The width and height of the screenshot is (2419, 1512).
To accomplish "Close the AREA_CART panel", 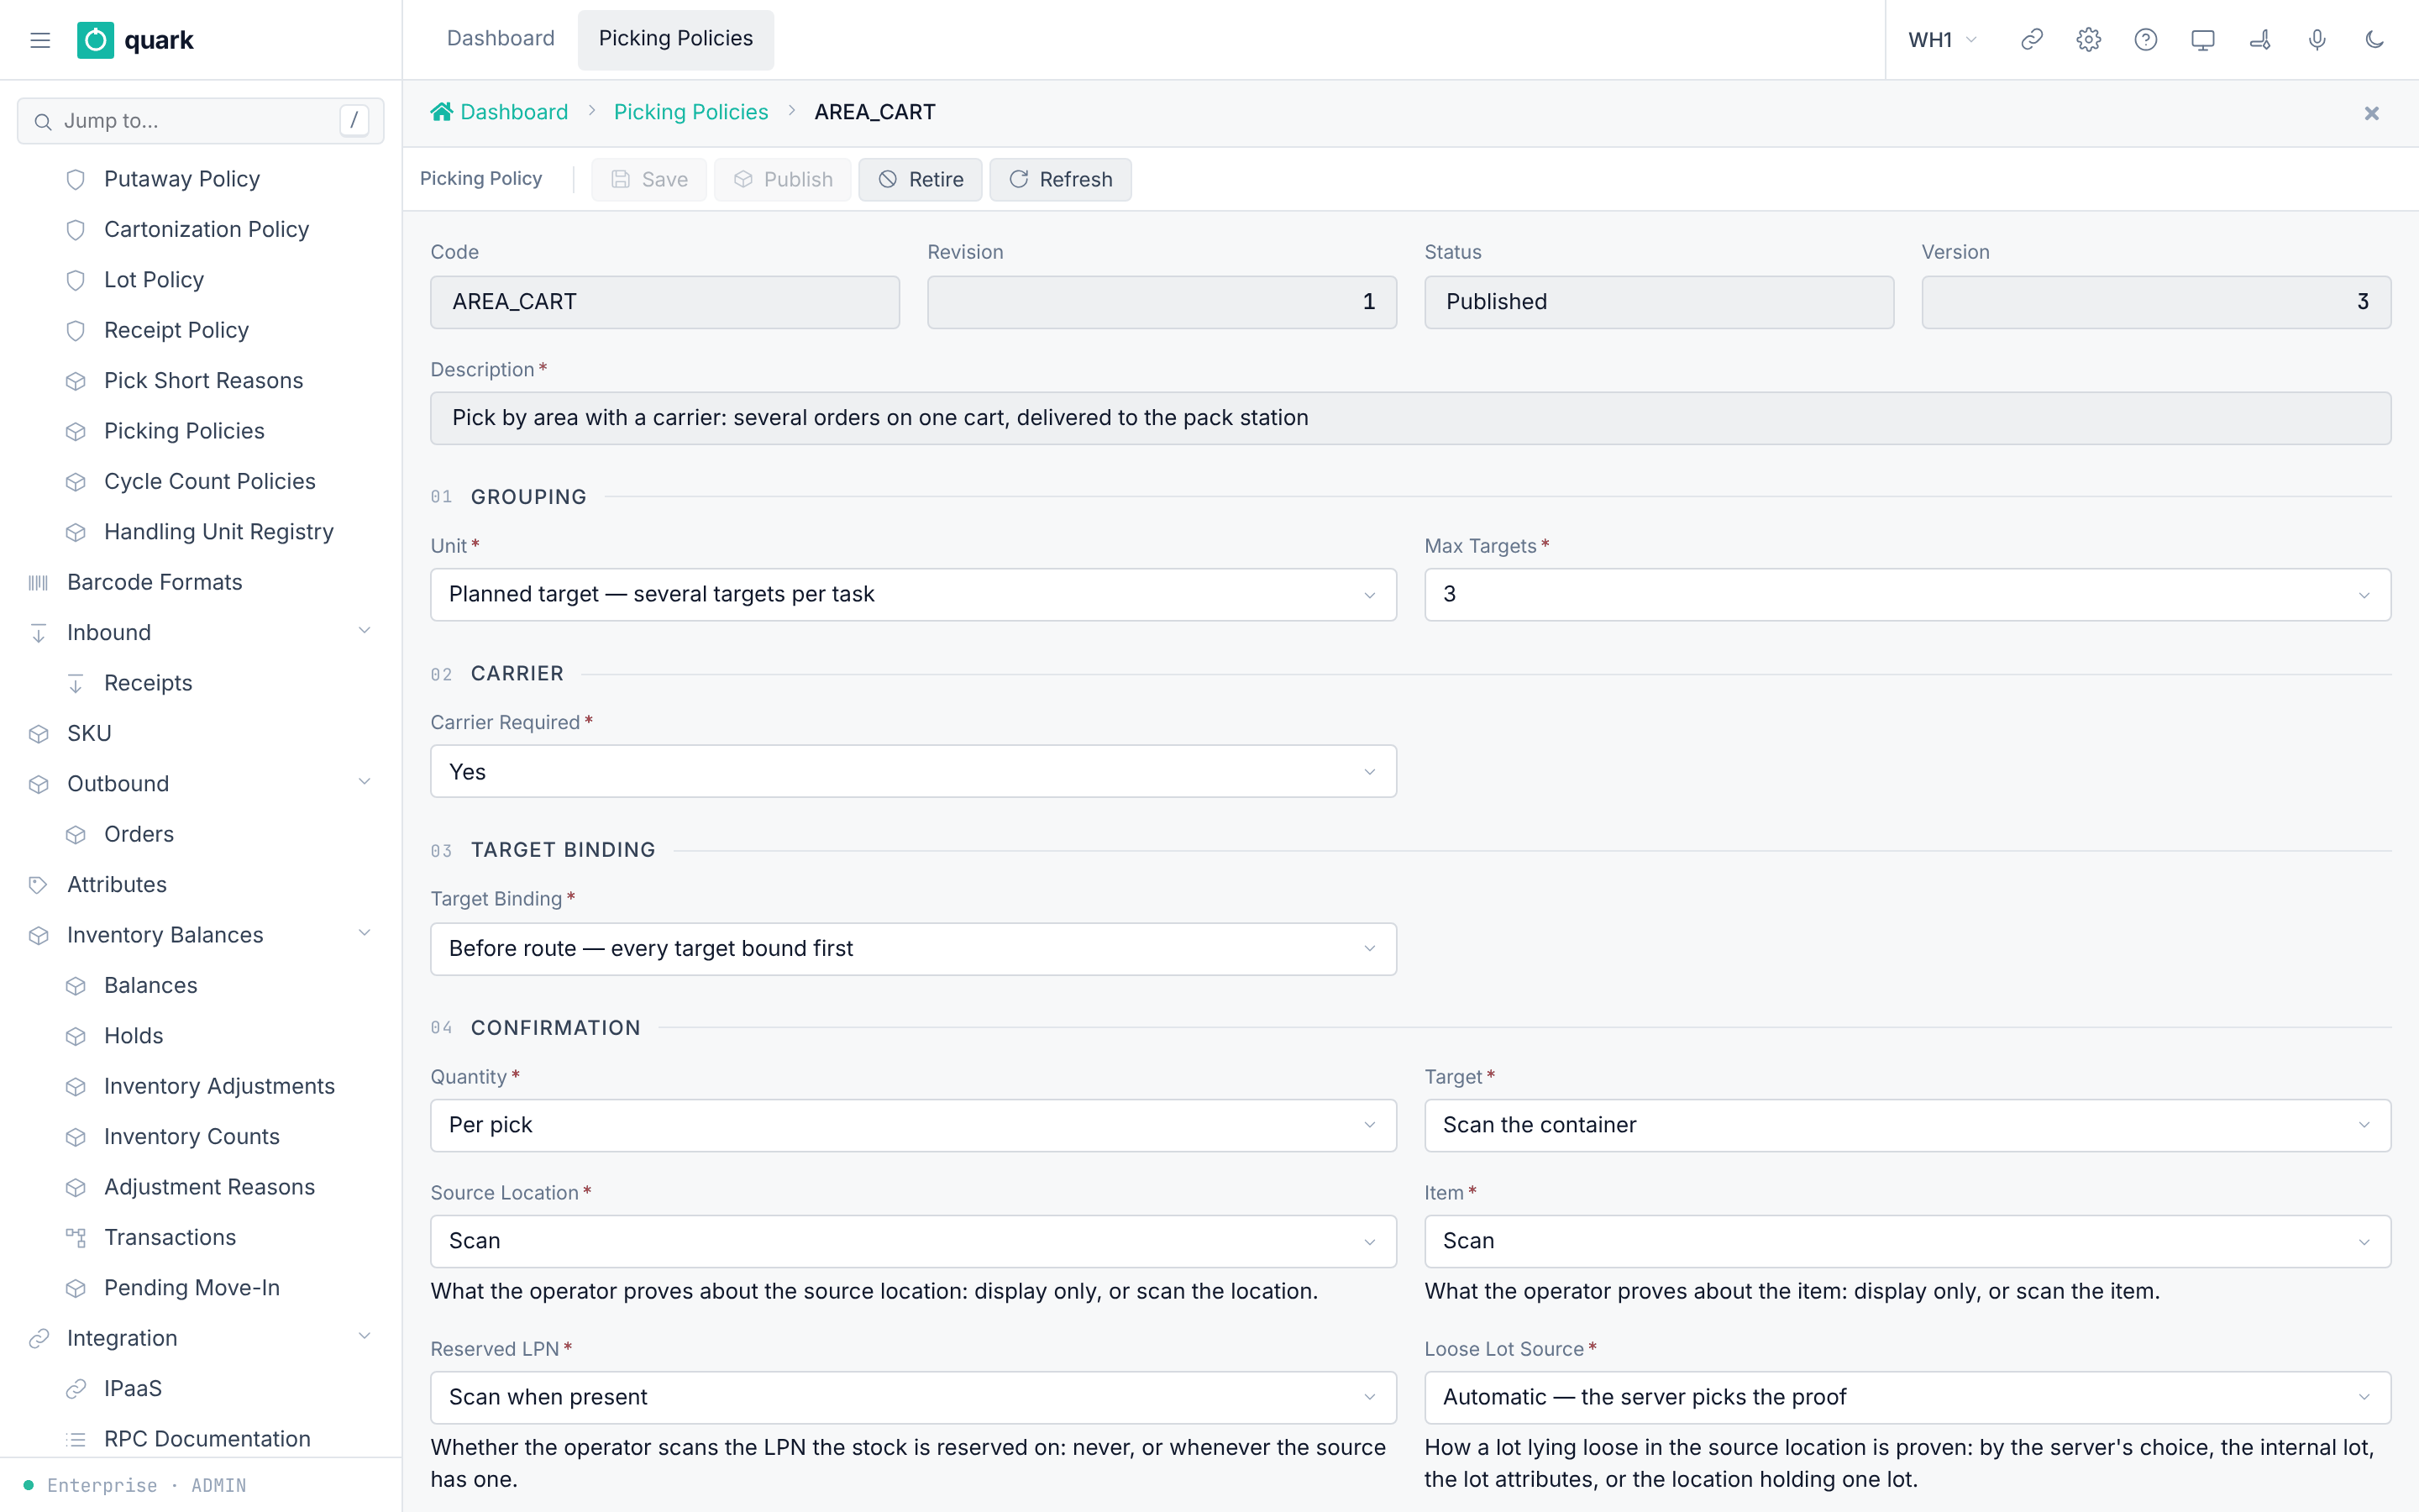I will 2371,113.
